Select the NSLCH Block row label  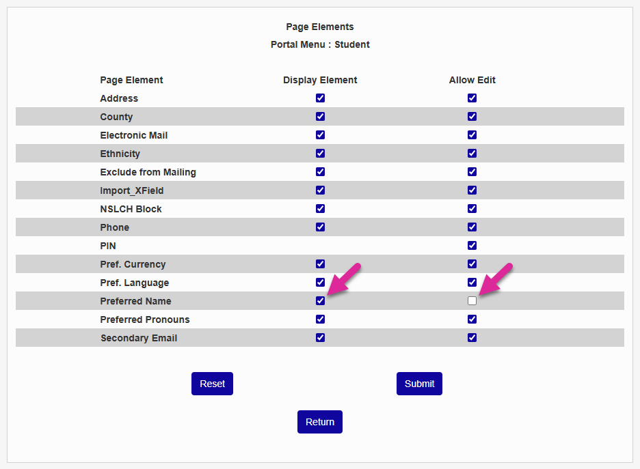[x=131, y=209]
